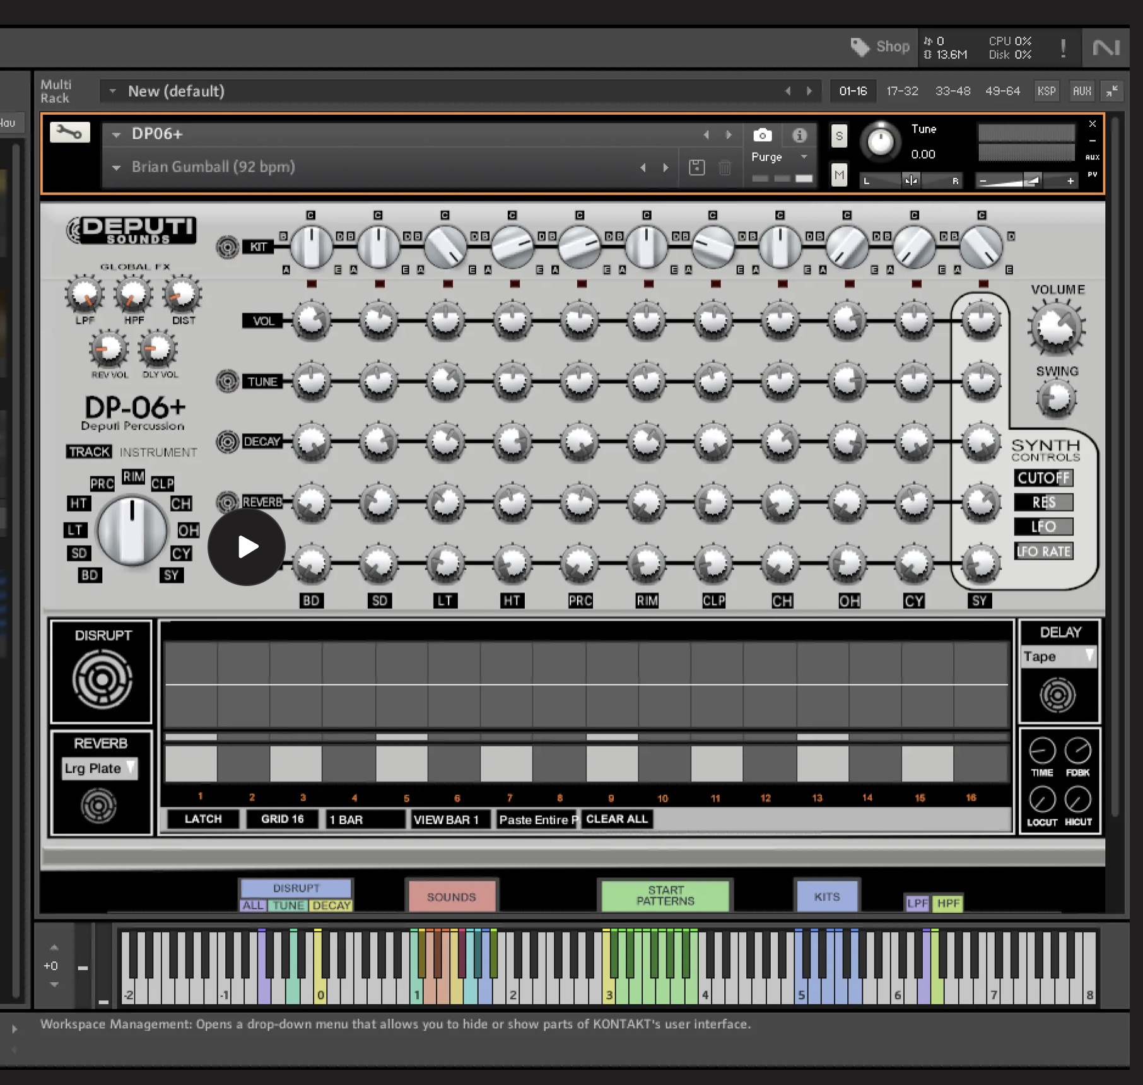1143x1085 pixels.
Task: Go to next multi rack arrow
Action: click(x=809, y=91)
